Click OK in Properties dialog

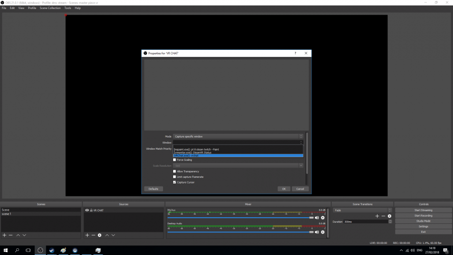click(x=284, y=189)
